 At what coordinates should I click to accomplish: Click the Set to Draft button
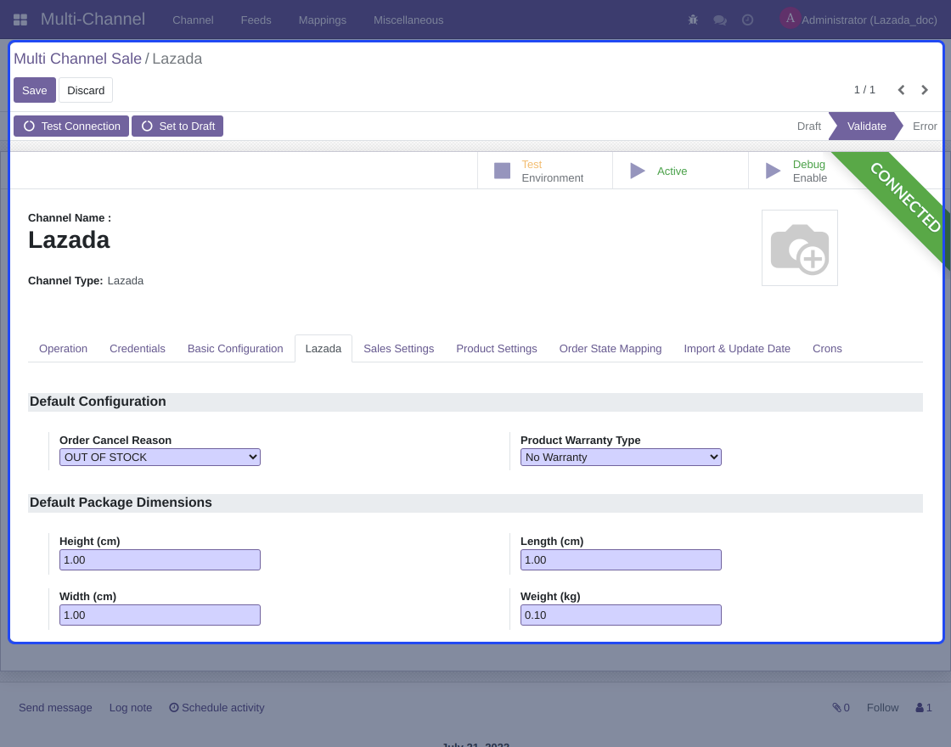177,126
